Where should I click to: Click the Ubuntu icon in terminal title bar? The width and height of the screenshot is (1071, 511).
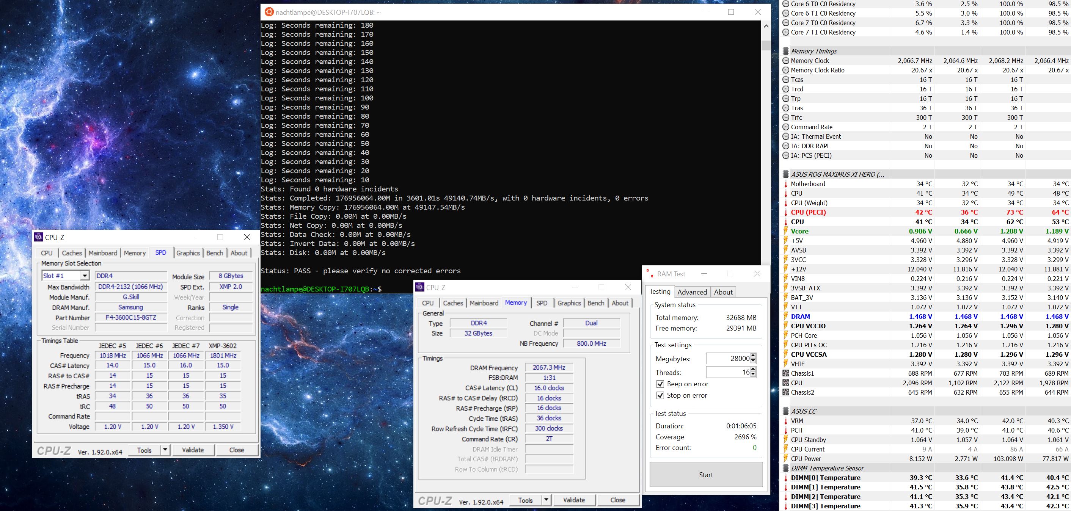(269, 12)
